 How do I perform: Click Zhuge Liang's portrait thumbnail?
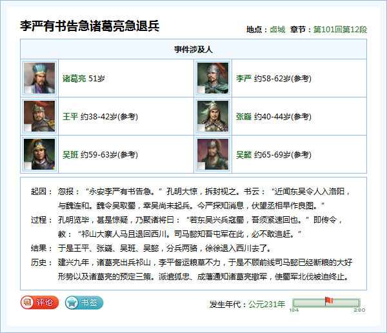click(x=39, y=79)
